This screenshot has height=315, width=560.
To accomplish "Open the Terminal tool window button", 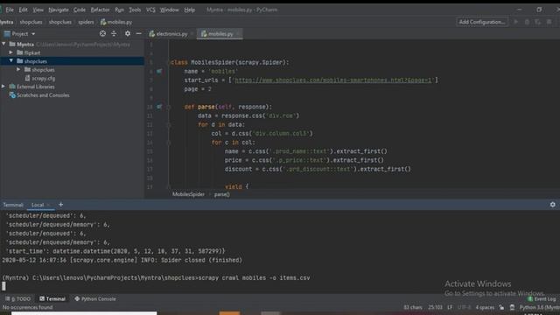I will tap(52, 299).
